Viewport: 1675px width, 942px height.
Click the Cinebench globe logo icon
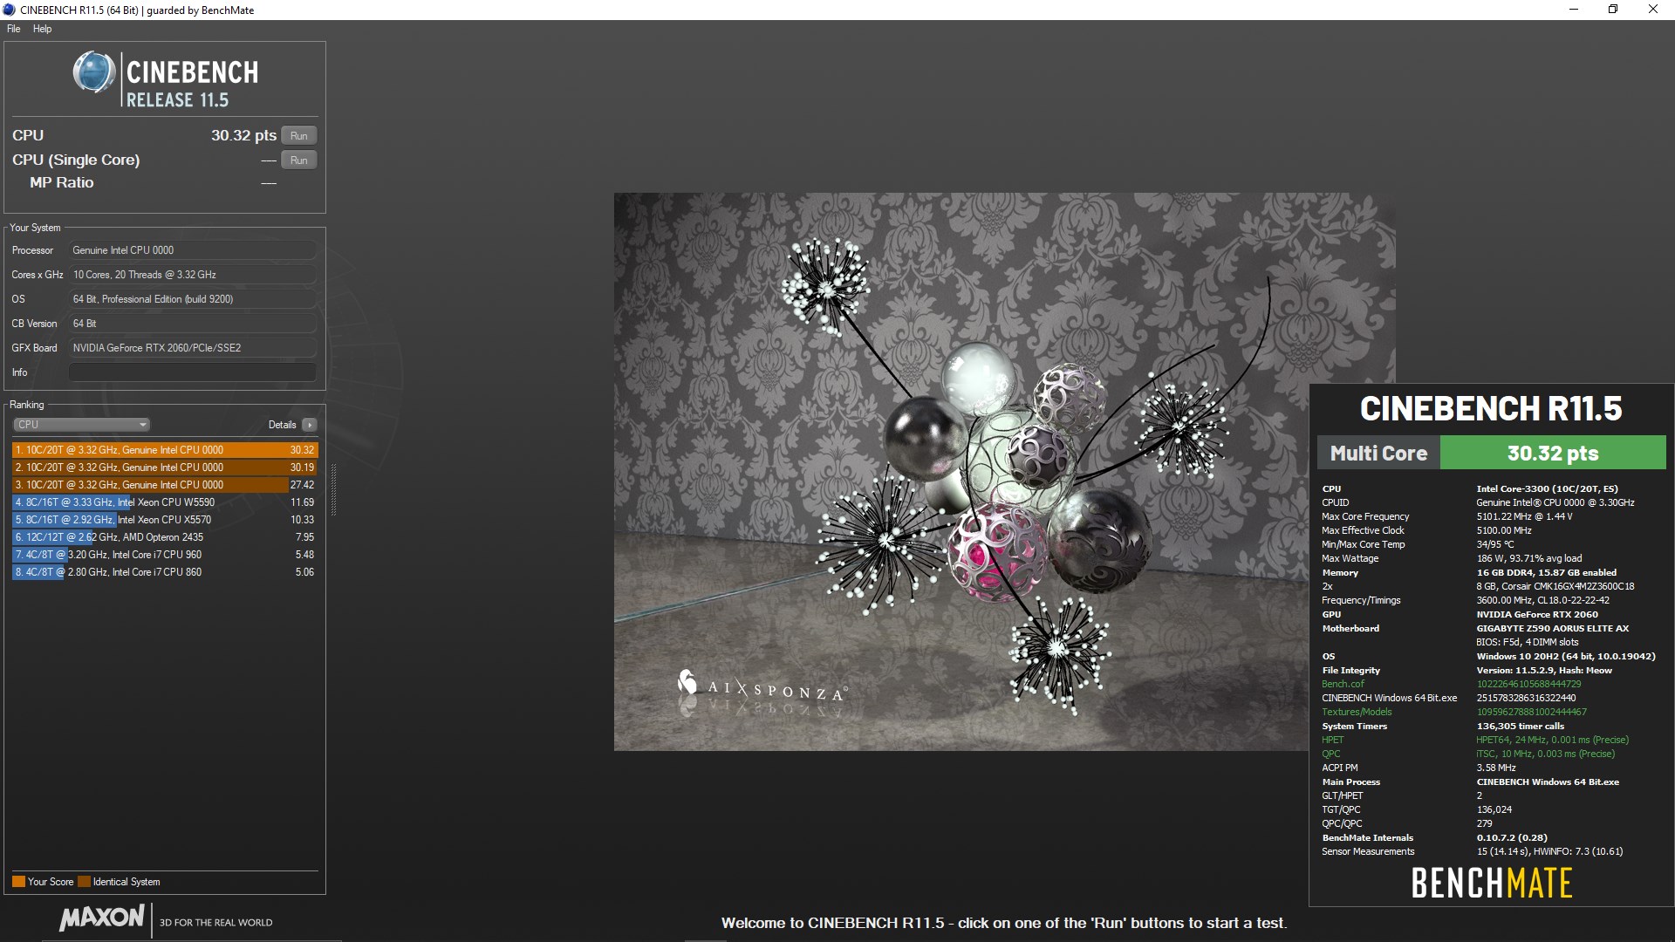94,72
